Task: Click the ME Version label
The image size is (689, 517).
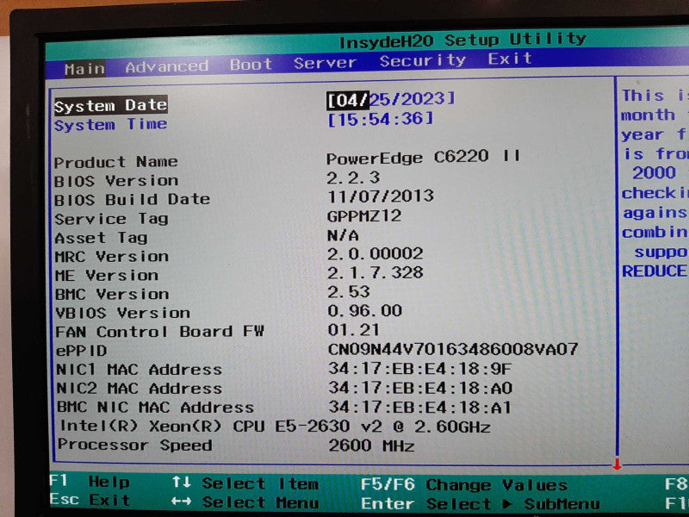Action: (x=106, y=275)
